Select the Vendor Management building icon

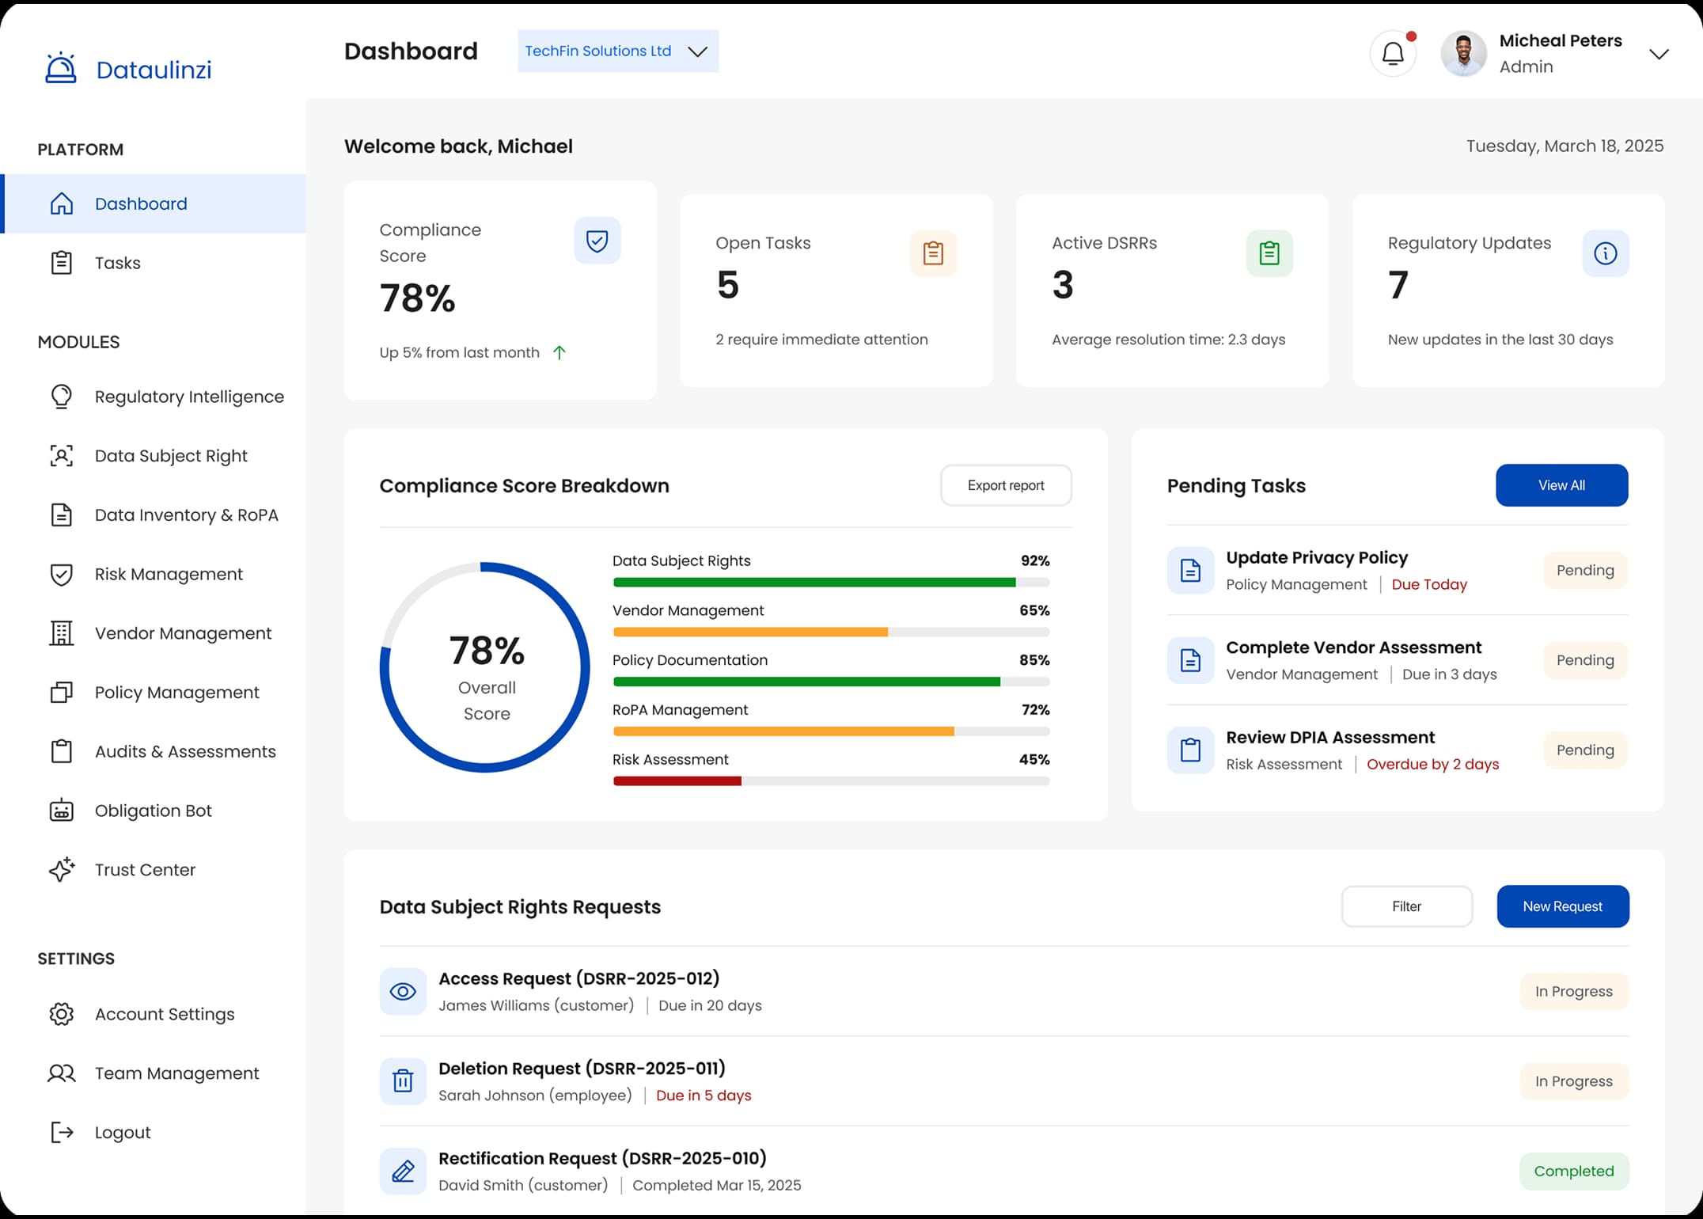coord(61,633)
